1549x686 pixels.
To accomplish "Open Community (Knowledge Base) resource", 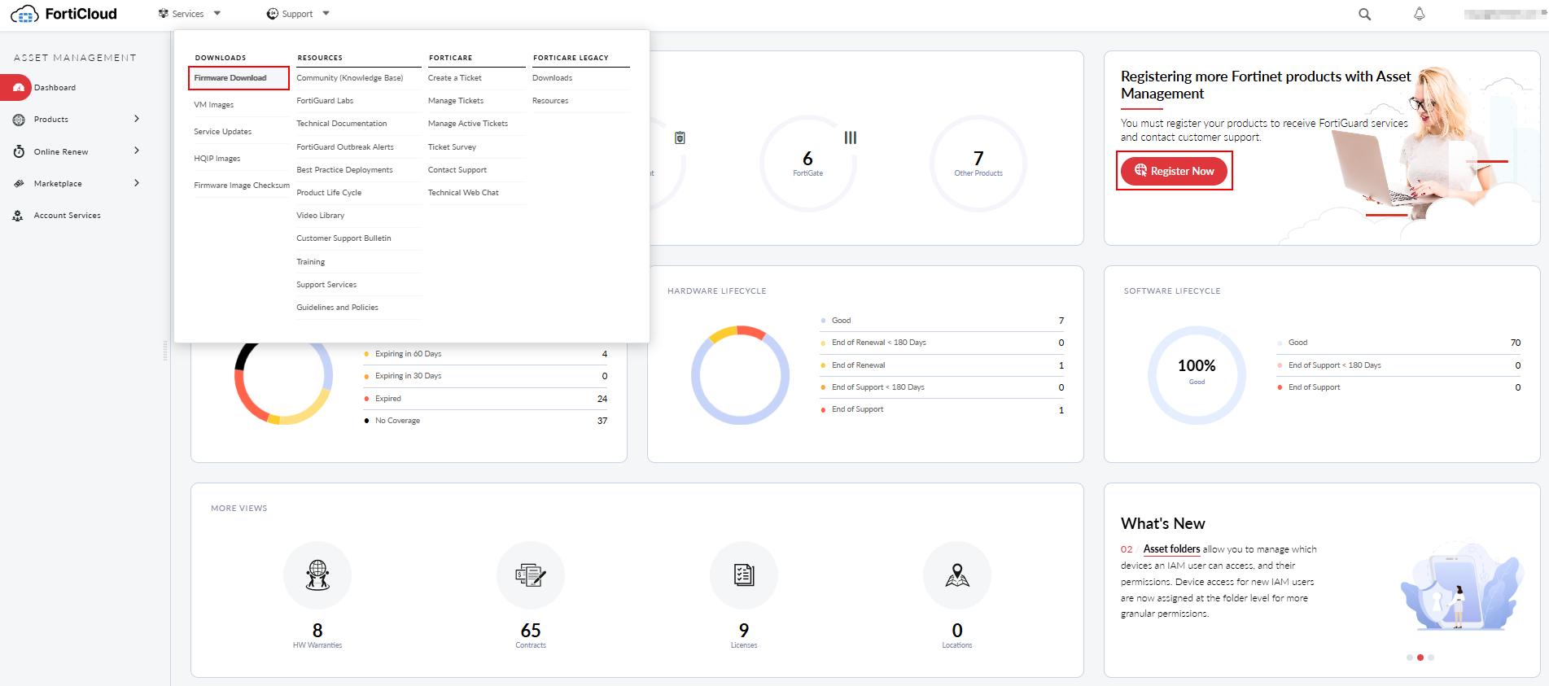I will 350,78.
